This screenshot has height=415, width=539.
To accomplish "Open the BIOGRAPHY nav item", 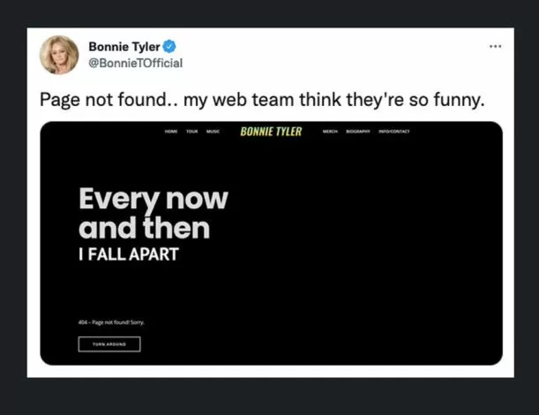I will 358,132.
